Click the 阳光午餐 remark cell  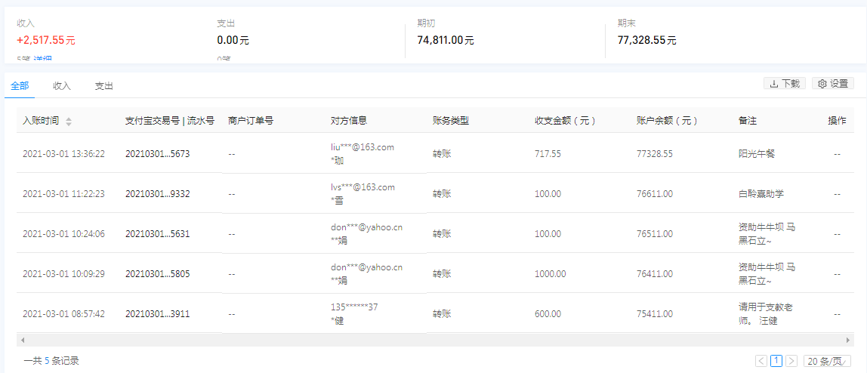[x=757, y=154]
